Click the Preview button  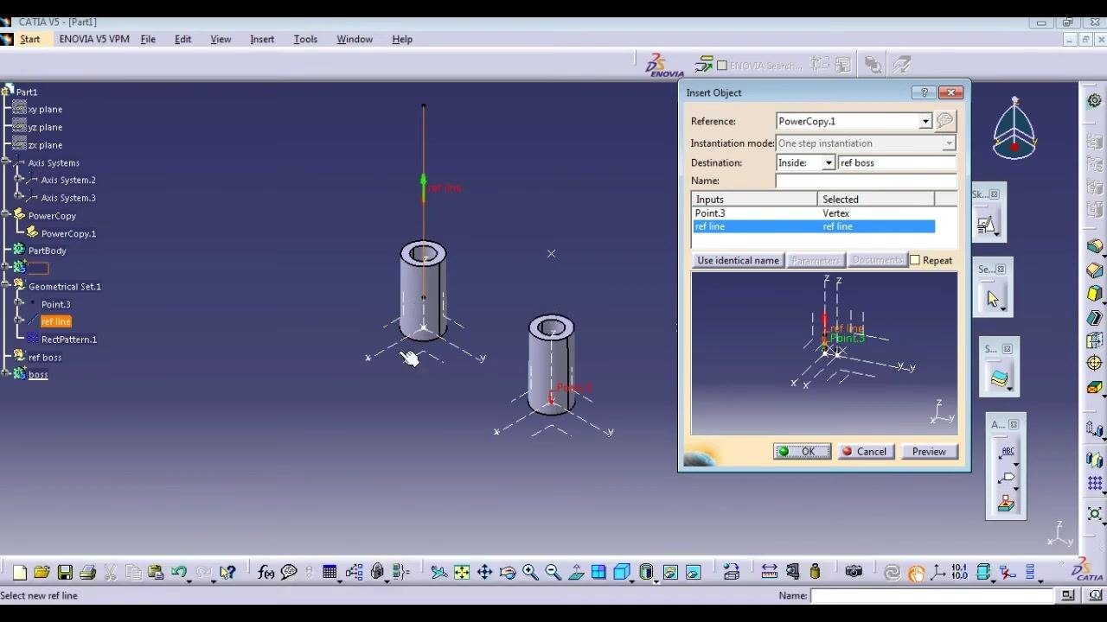click(x=929, y=451)
